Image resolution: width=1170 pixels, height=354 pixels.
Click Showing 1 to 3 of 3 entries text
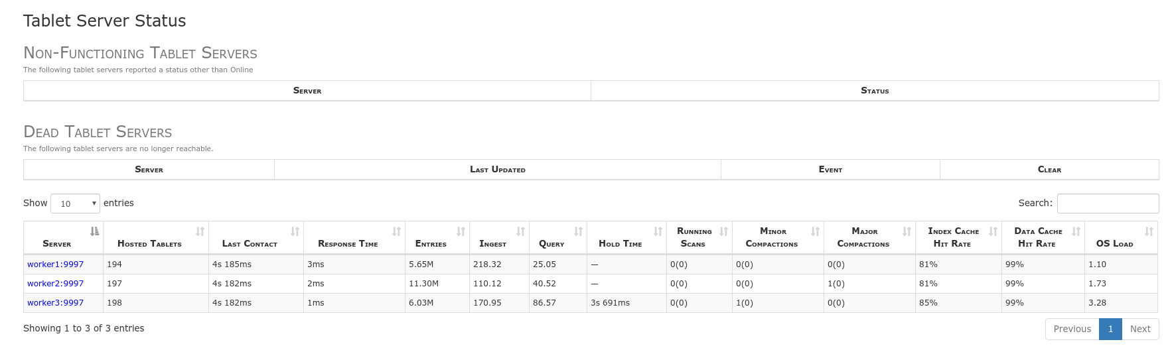[84, 328]
